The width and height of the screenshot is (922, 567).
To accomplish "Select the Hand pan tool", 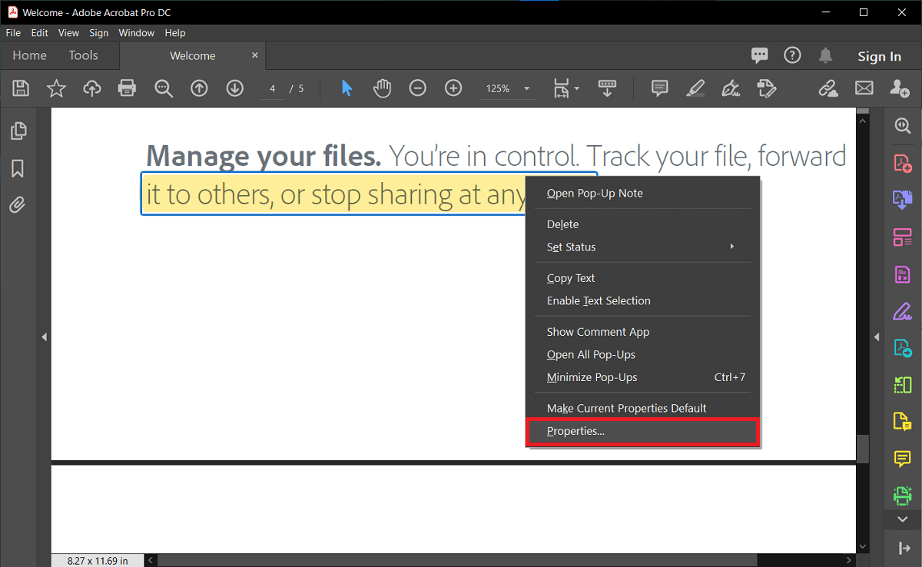I will pyautogui.click(x=382, y=88).
